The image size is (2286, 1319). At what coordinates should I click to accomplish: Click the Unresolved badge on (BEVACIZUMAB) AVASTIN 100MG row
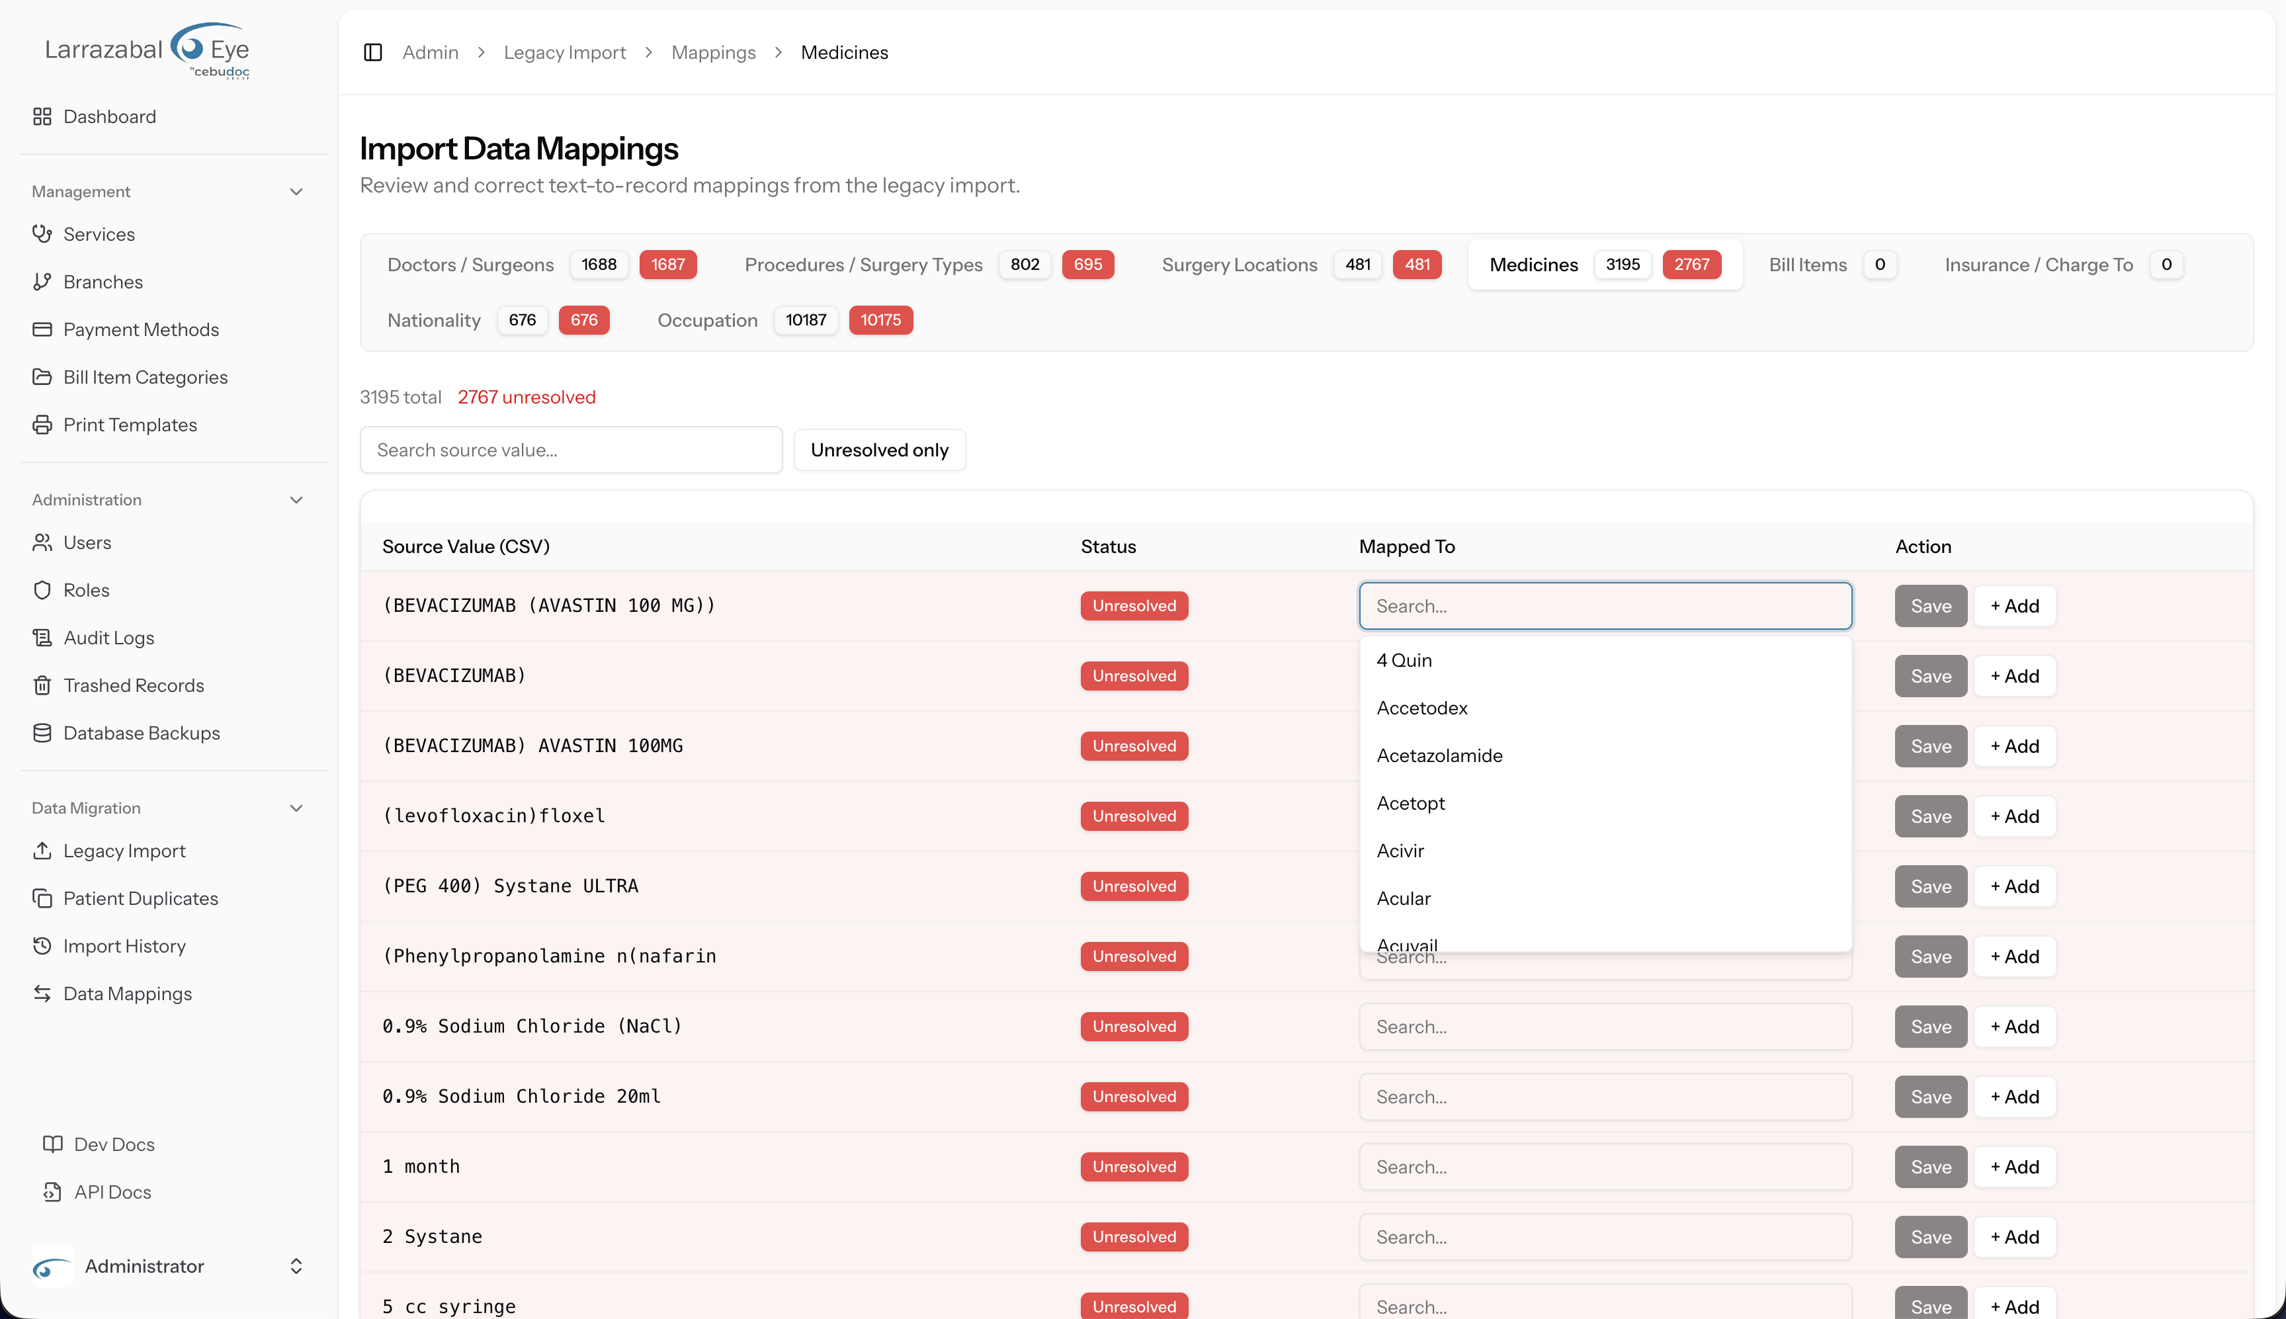pos(1134,745)
